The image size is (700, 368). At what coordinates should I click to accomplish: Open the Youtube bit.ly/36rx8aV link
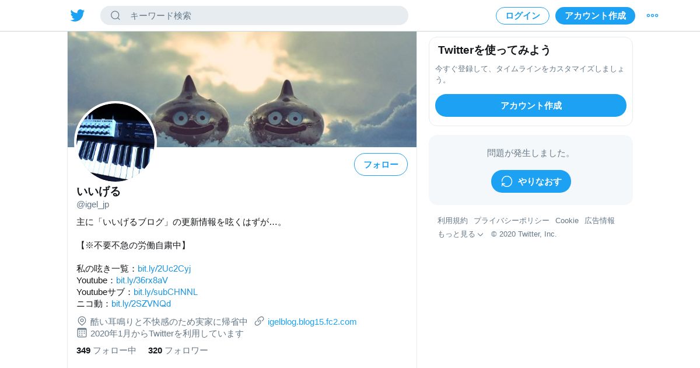[x=142, y=280]
